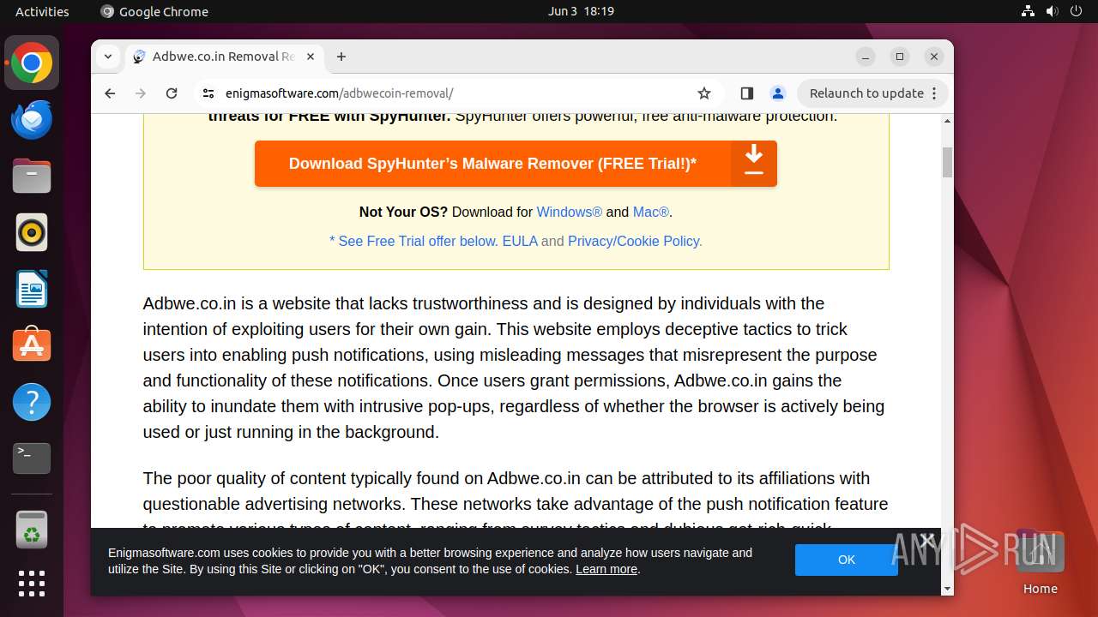
Task: Dismiss the cookie banner with X
Action: pyautogui.click(x=926, y=540)
